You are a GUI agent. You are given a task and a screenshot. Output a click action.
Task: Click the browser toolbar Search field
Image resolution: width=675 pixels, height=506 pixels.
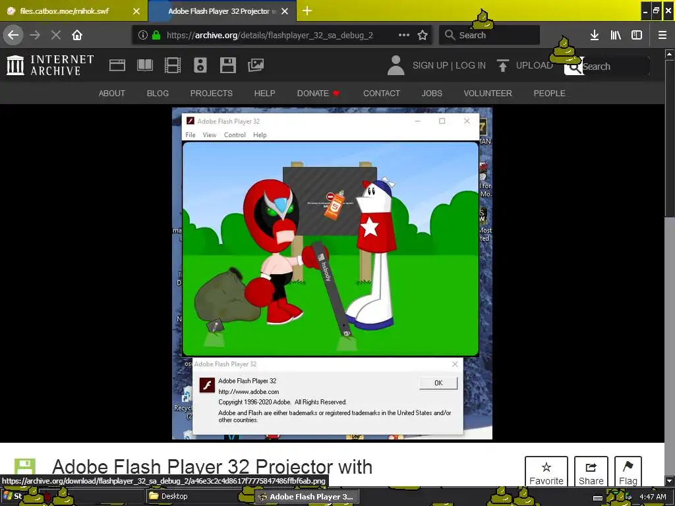click(490, 35)
